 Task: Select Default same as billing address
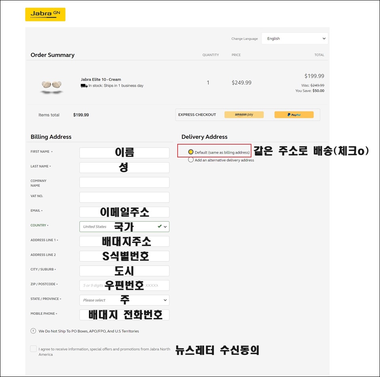[191, 152]
